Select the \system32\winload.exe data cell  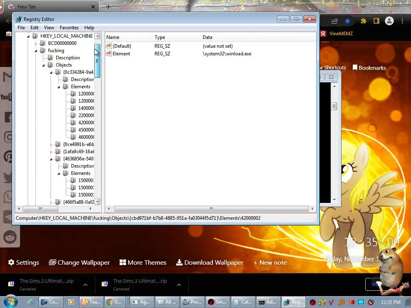[227, 54]
